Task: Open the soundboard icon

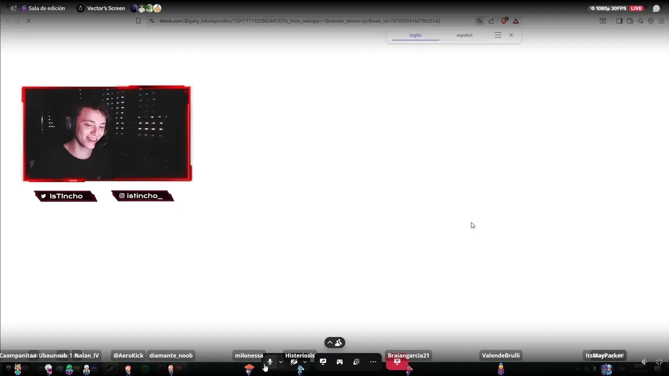Action: point(356,361)
